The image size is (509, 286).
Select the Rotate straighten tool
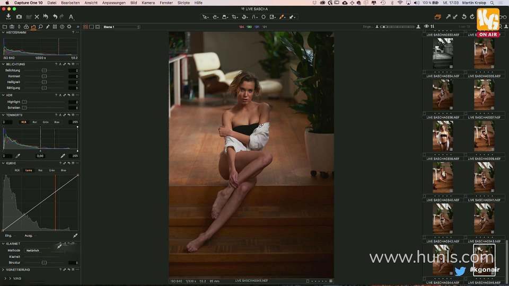coord(244,17)
